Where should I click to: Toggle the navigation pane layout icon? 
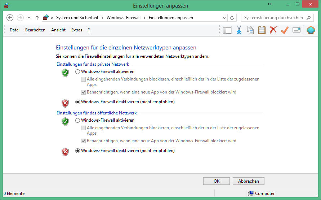pos(227,30)
